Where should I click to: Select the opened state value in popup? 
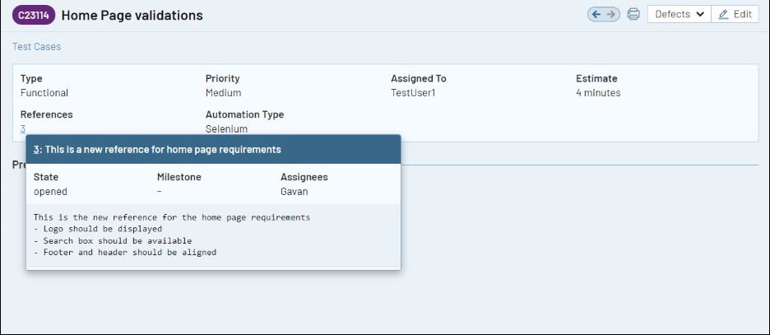point(50,192)
